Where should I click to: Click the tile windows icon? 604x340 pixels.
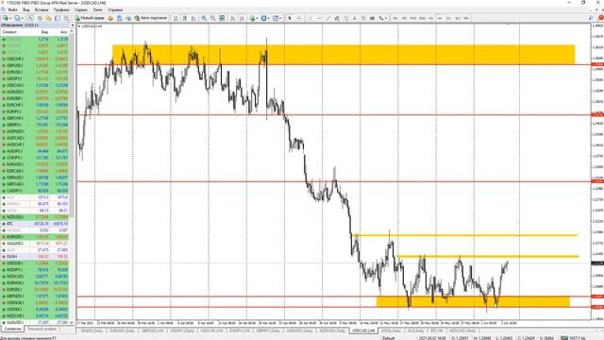pos(222,18)
